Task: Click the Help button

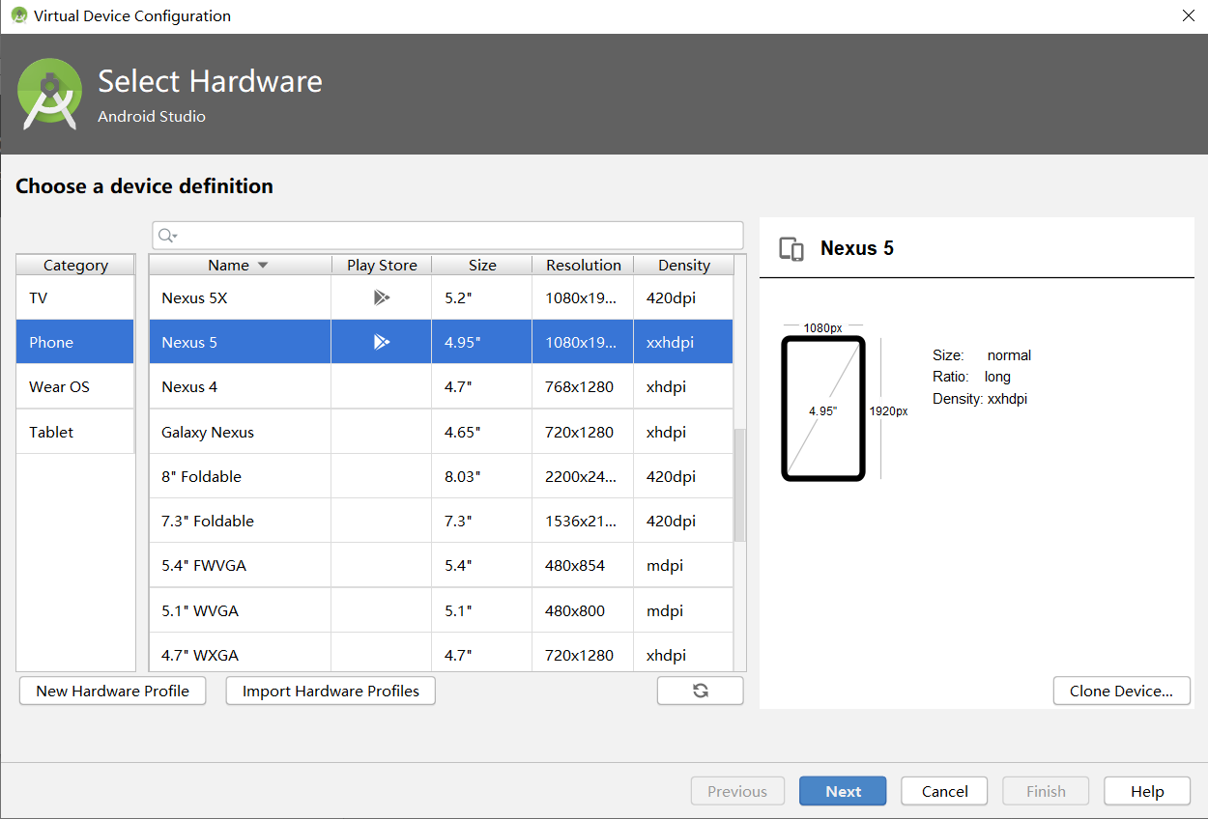Action: [x=1147, y=791]
